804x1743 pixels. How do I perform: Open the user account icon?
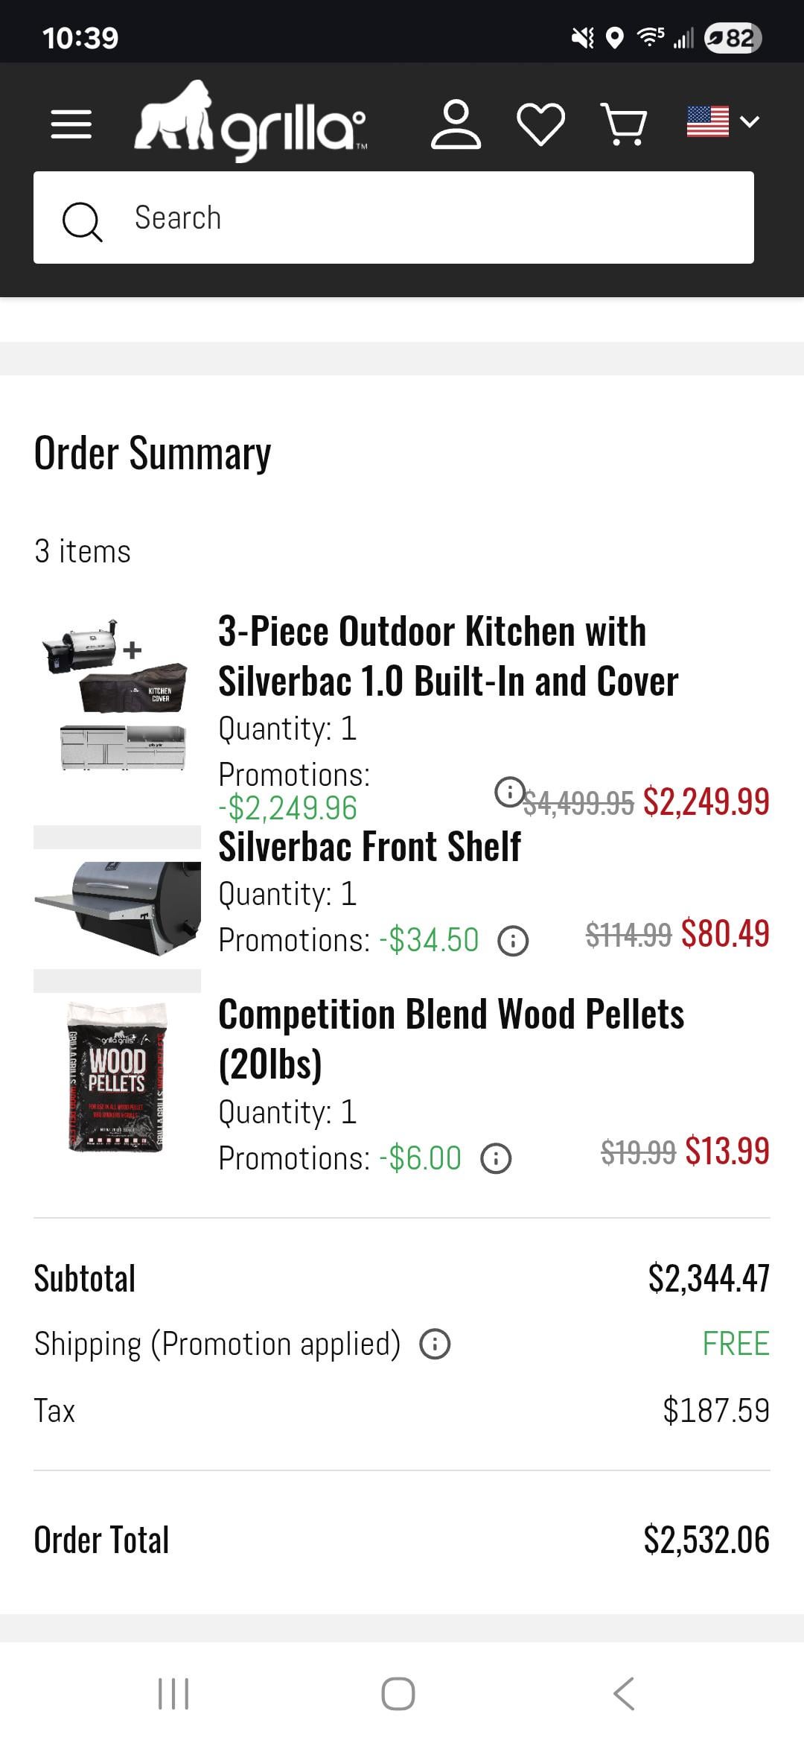(456, 124)
